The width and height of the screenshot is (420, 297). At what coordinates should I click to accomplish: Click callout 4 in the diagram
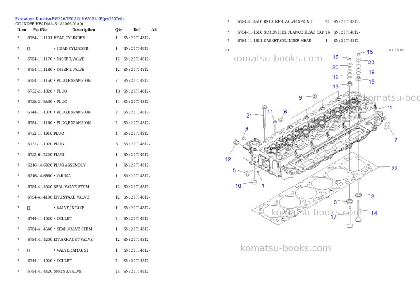point(263,186)
